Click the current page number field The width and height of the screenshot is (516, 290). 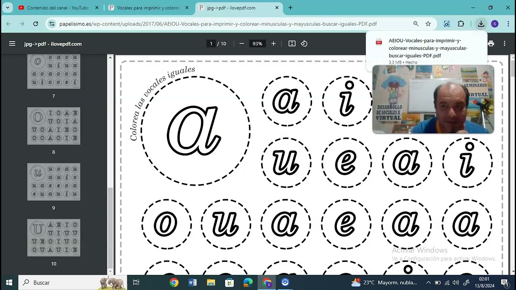point(211,43)
